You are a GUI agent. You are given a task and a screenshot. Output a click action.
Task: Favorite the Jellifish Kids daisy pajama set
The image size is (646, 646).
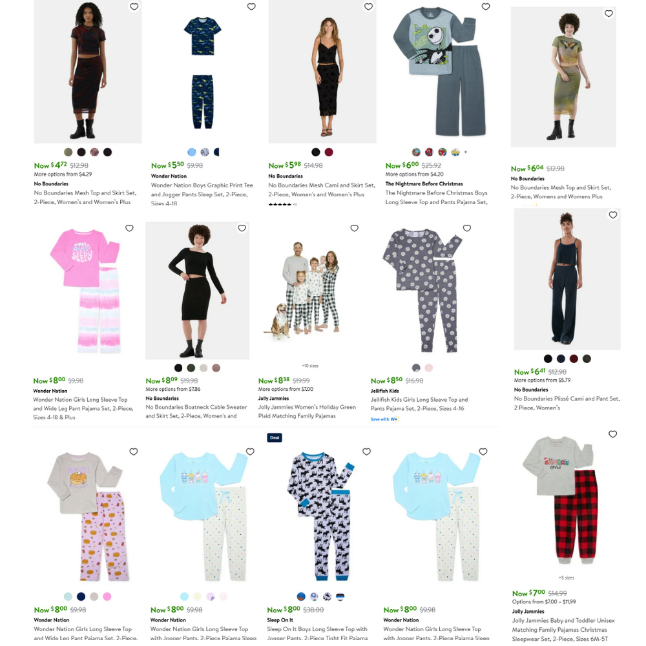467,228
